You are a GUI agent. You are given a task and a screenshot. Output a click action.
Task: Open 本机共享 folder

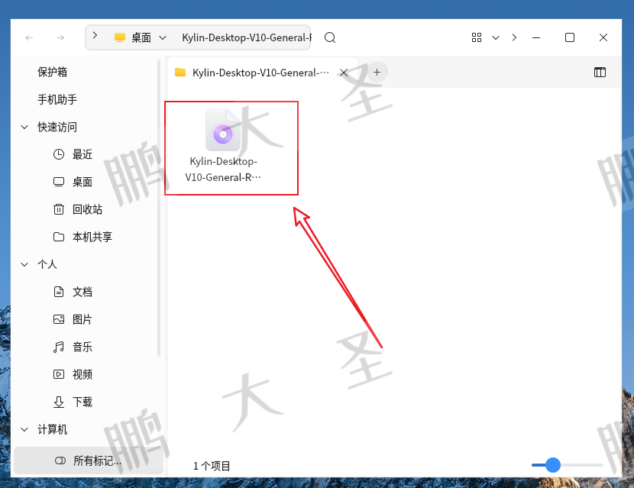92,237
